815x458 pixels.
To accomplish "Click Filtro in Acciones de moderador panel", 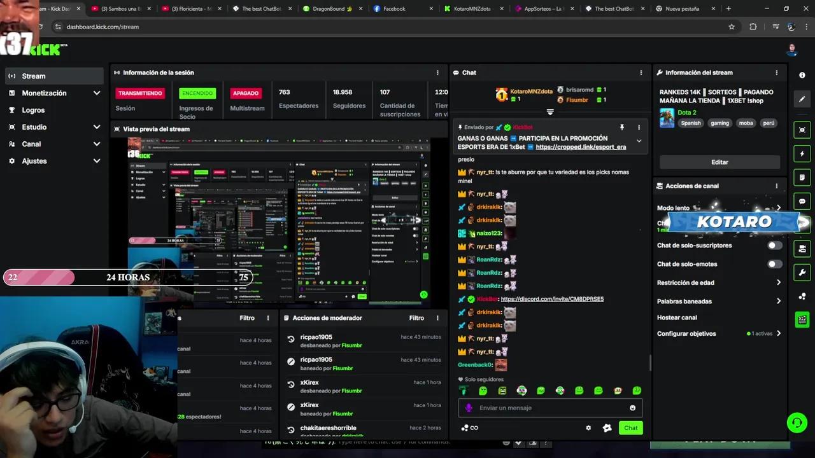I will 416,318.
